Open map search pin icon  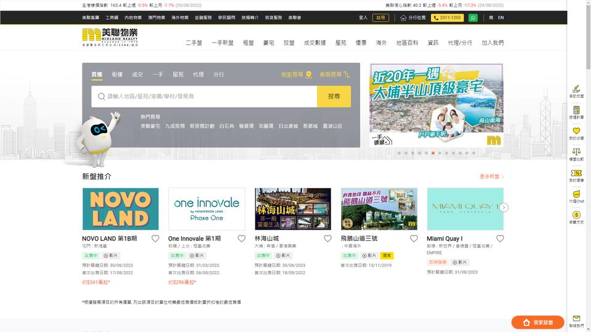coord(308,74)
